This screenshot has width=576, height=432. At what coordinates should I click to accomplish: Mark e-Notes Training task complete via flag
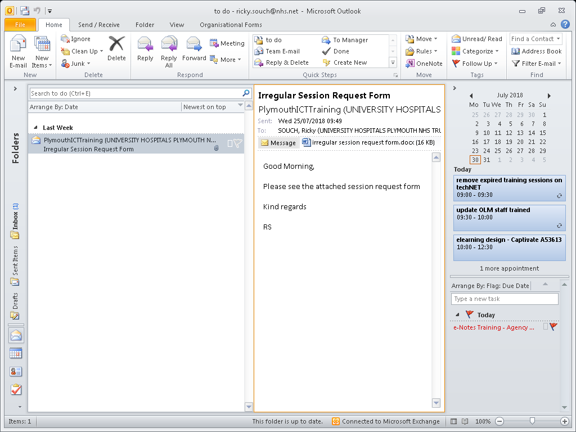pos(553,326)
